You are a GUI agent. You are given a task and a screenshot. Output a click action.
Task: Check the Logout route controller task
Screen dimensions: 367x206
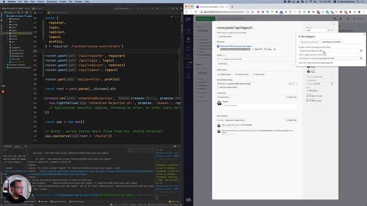pos(221,59)
